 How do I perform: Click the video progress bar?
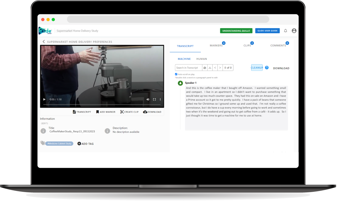102,105
